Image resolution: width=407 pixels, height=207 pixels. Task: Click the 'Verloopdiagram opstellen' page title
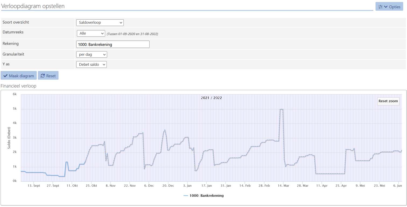pyautogui.click(x=33, y=6)
